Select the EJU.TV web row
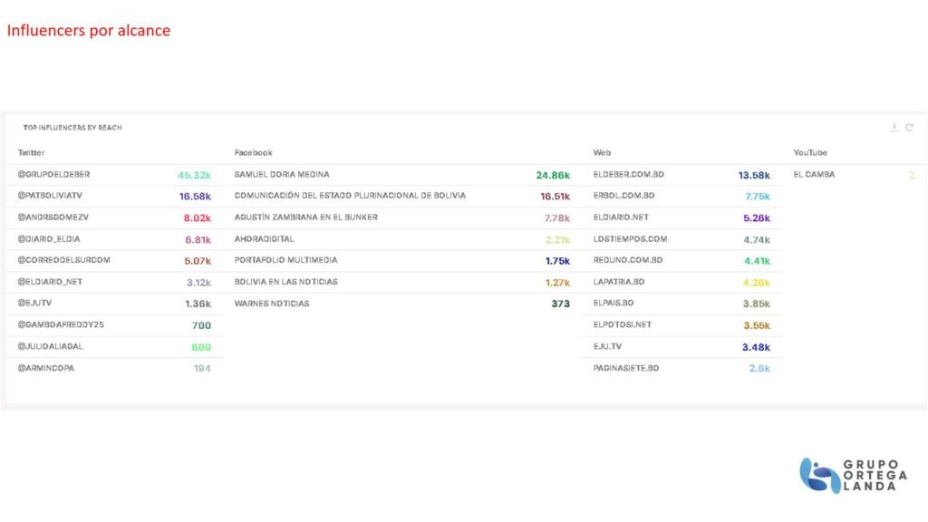 (x=681, y=346)
